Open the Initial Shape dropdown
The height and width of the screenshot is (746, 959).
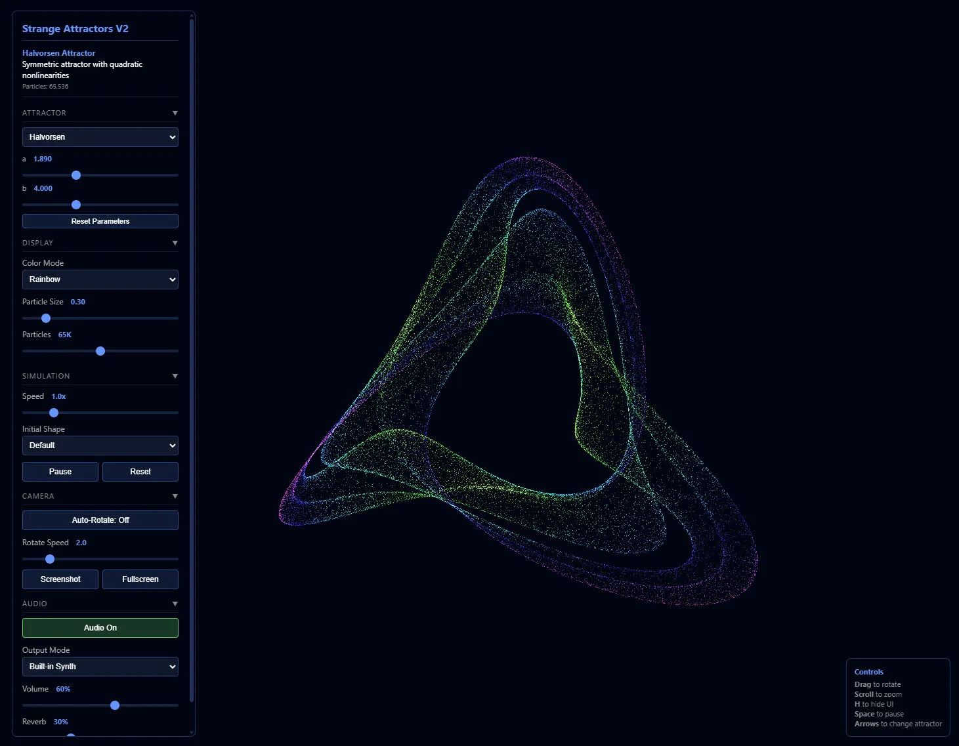[100, 445]
